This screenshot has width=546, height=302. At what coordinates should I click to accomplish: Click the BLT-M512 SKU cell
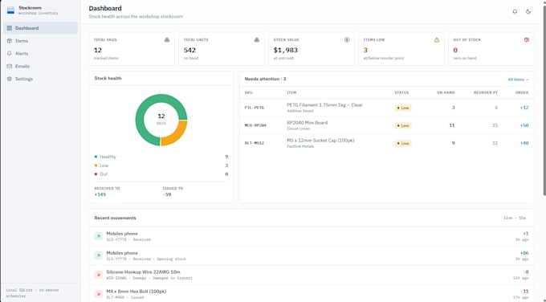pyautogui.click(x=255, y=143)
